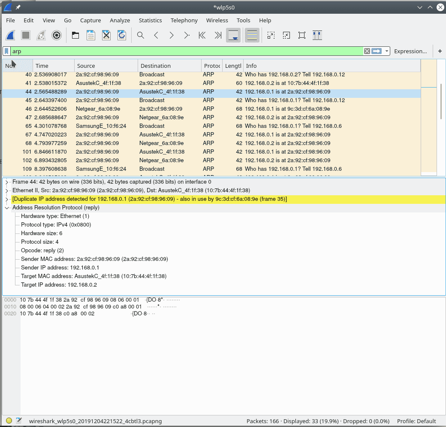Open the Expression builder
The width and height of the screenshot is (446, 427).
410,51
